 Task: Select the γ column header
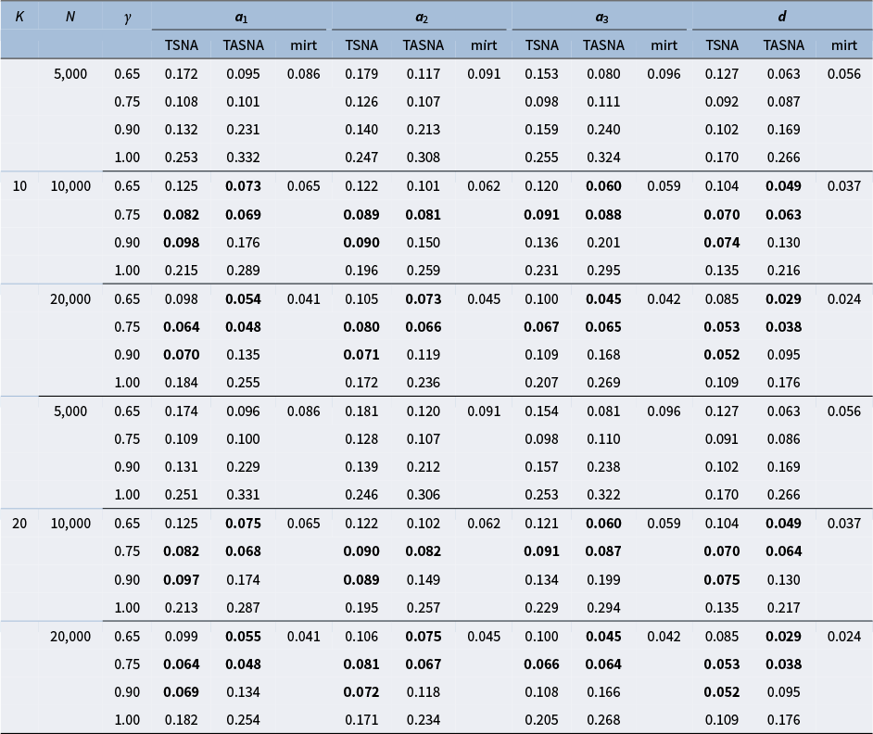[x=127, y=17]
